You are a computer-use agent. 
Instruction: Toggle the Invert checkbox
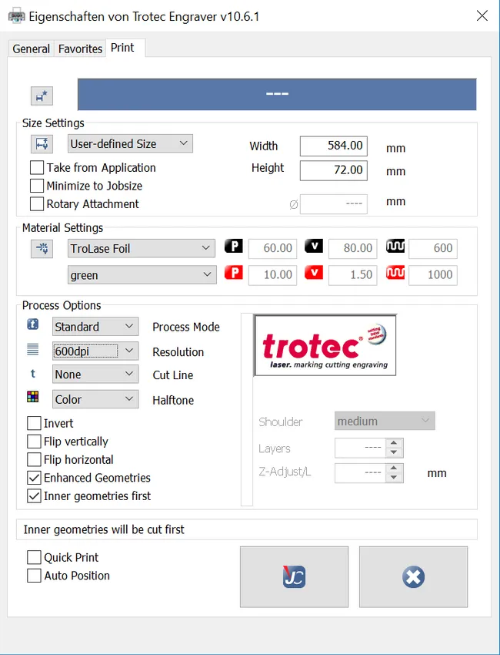pos(34,423)
